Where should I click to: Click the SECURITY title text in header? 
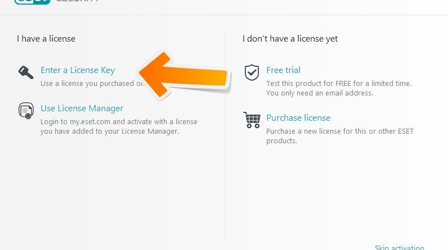point(78,2)
